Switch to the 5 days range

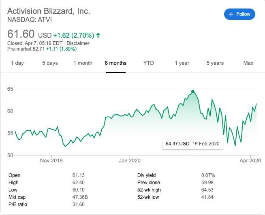pyautogui.click(x=50, y=63)
